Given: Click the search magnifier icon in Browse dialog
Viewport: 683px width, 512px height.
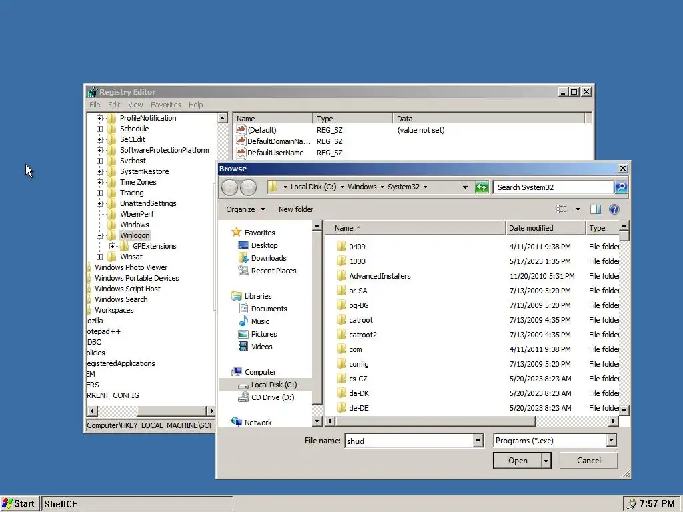Looking at the screenshot, I should click(621, 187).
